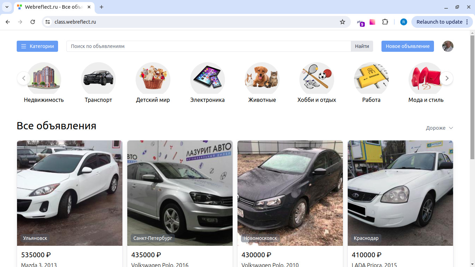Select the Животные pets icon

262,78
